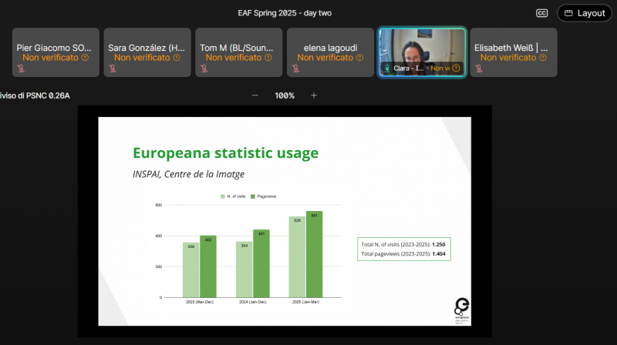Select Clara video participant tile
The image size is (617, 345).
422,52
